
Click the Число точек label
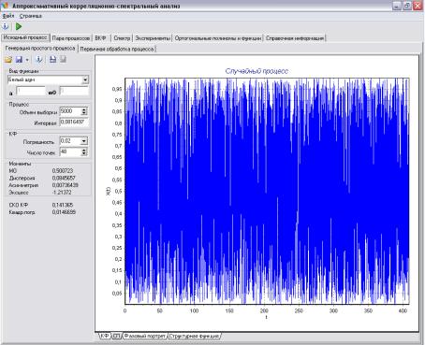41,152
